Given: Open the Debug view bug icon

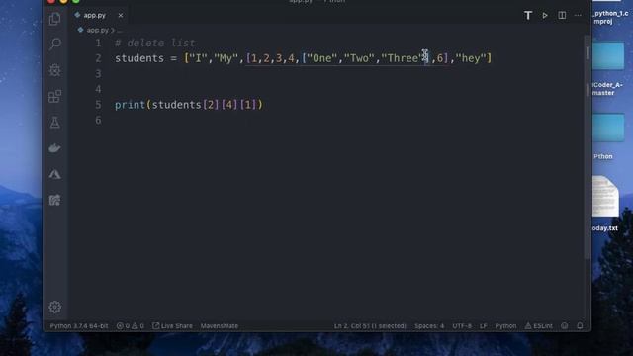Looking at the screenshot, I should tap(55, 70).
